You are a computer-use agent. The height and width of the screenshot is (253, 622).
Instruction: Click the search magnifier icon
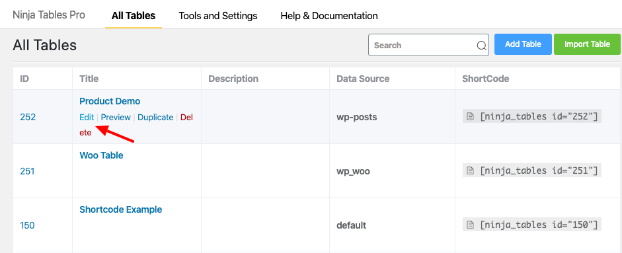(481, 46)
